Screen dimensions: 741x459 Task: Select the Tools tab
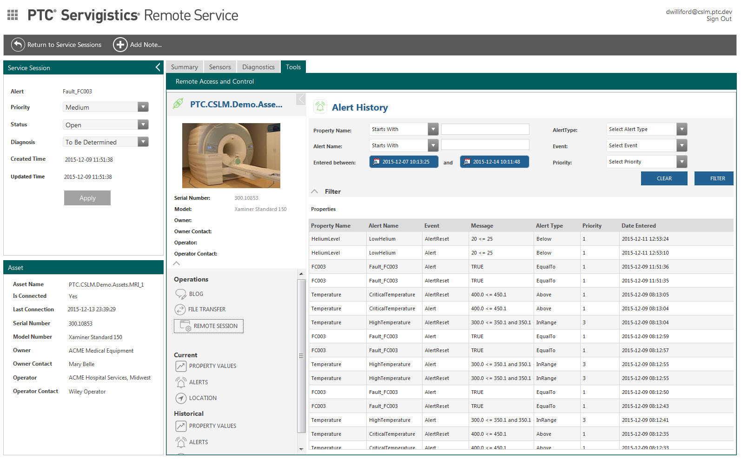tap(293, 67)
